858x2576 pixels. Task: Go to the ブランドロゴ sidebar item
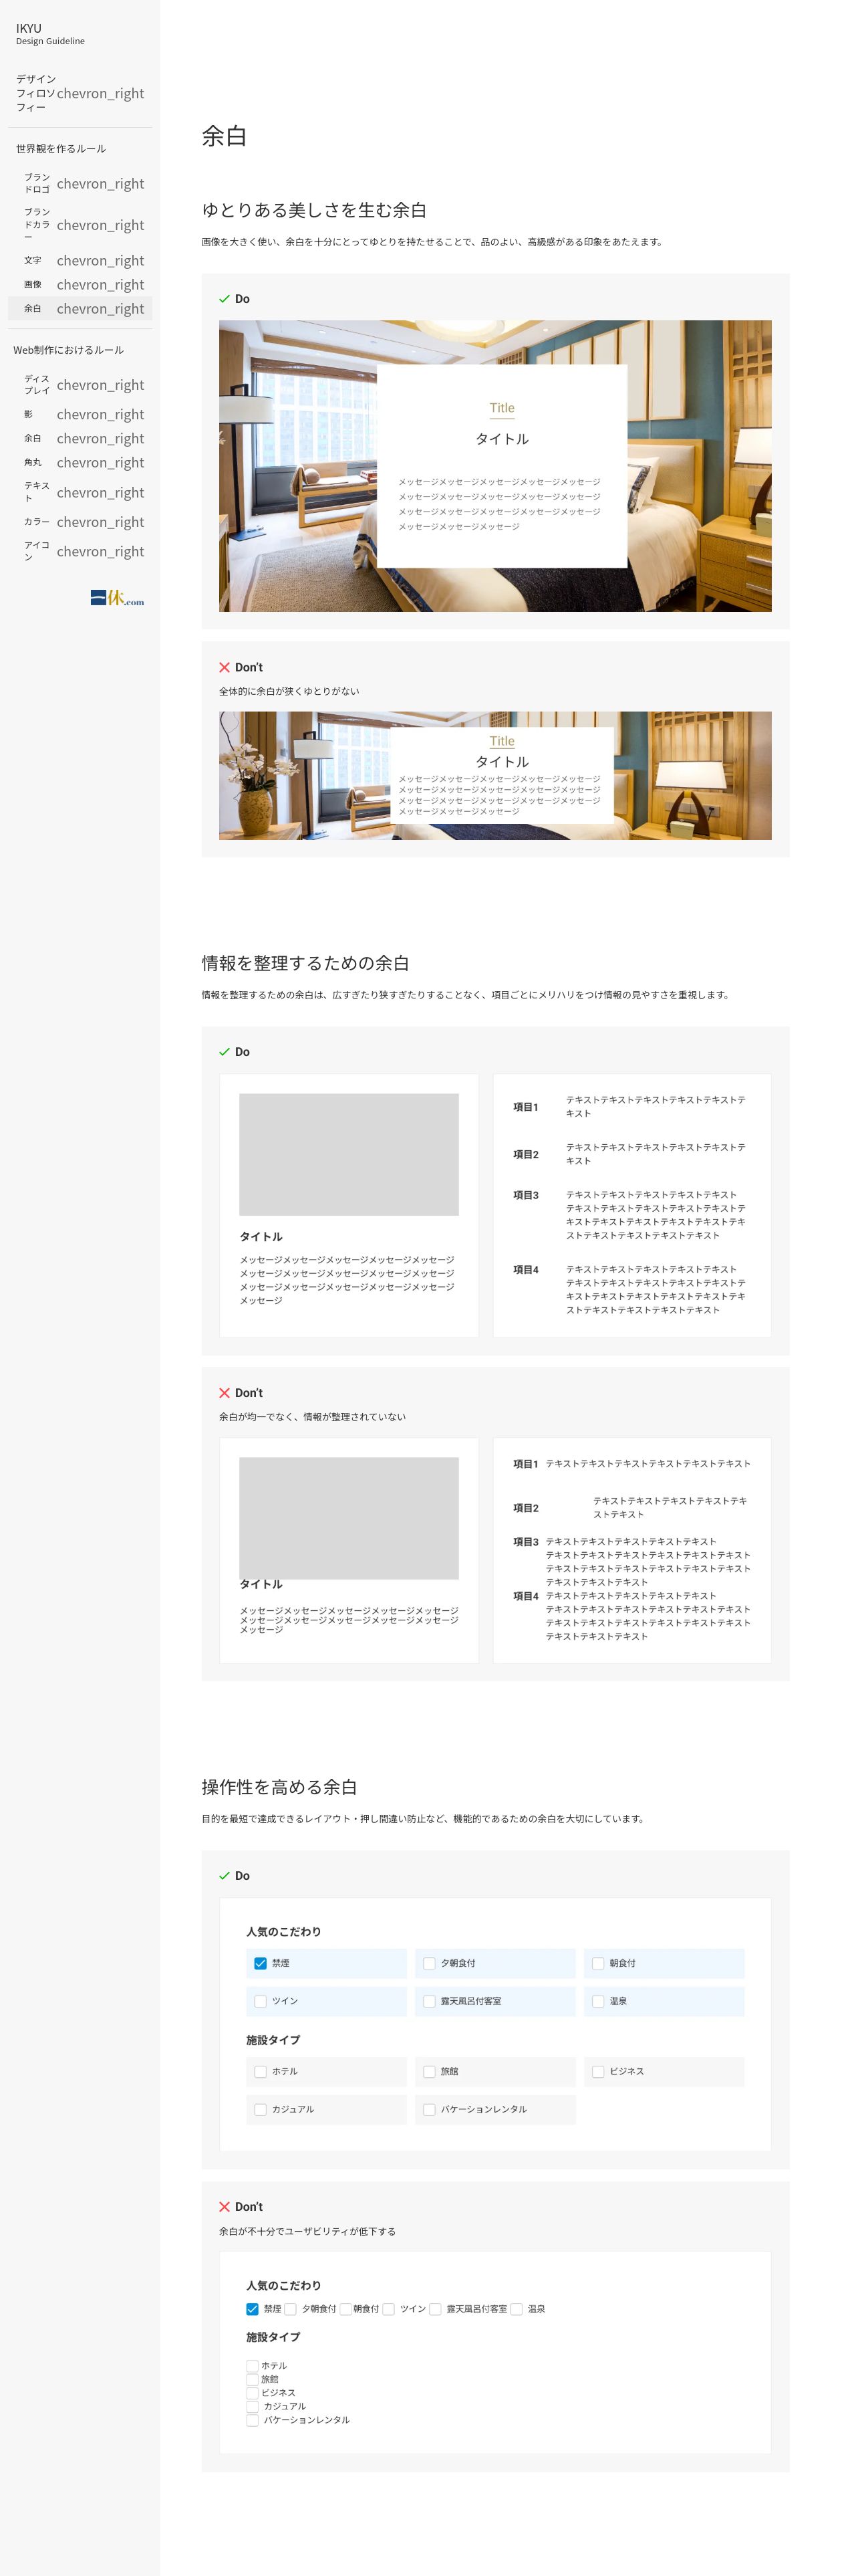pyautogui.click(x=80, y=183)
